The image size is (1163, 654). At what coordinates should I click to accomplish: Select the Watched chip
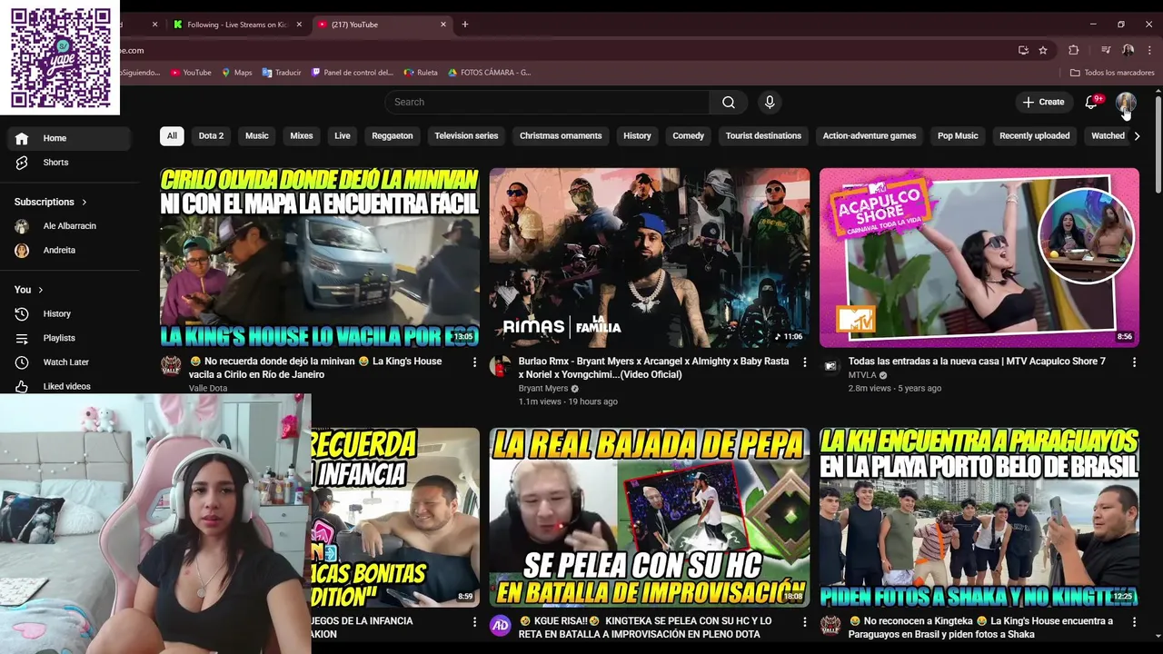coord(1108,136)
